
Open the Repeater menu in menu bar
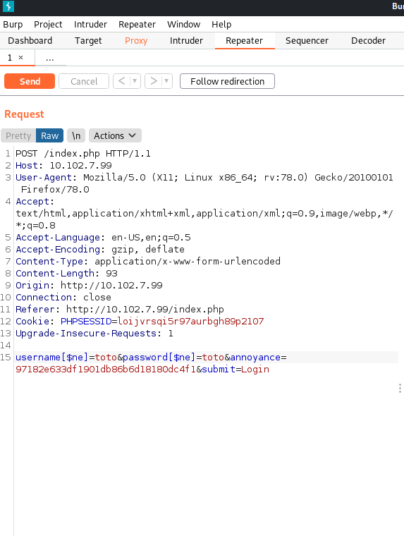click(137, 25)
